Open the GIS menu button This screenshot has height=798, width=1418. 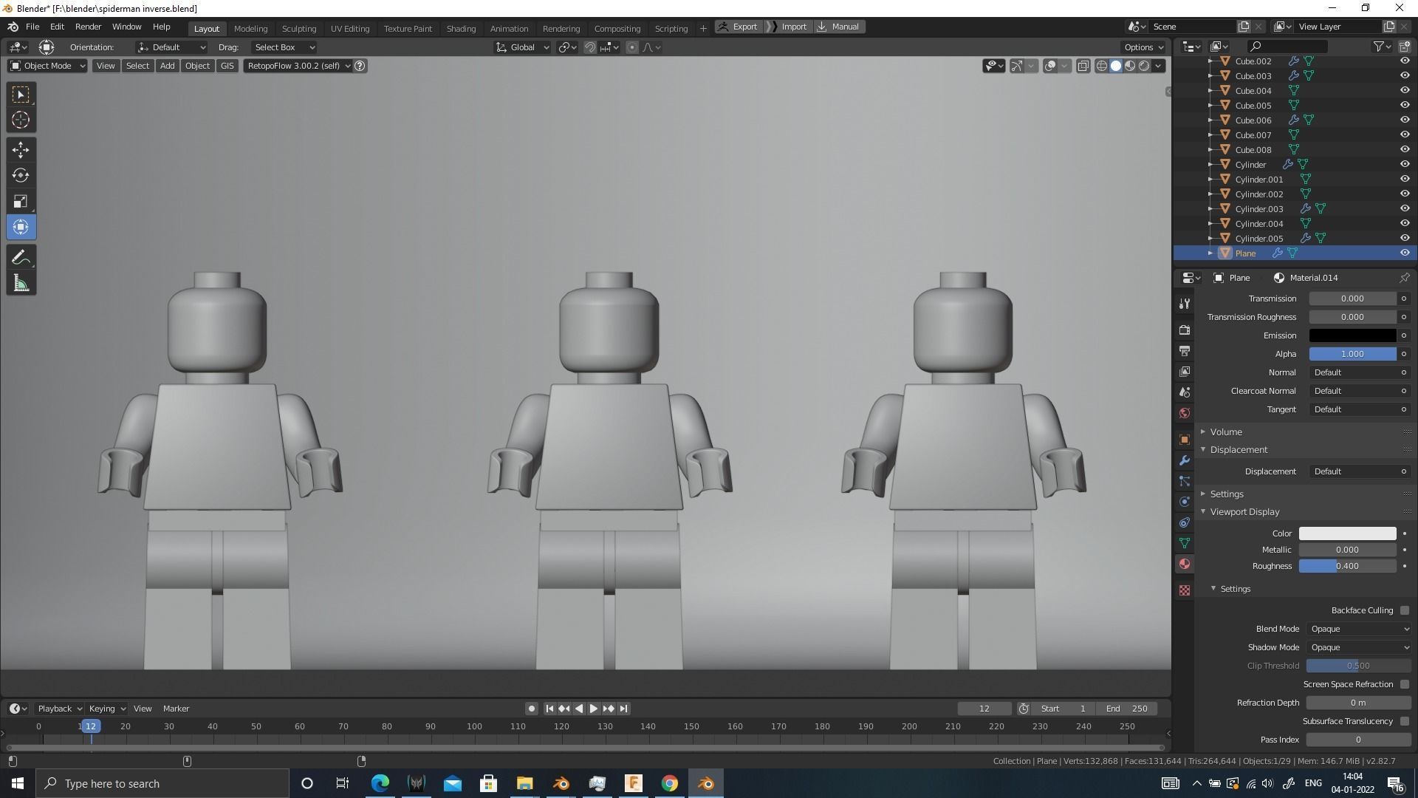[227, 66]
